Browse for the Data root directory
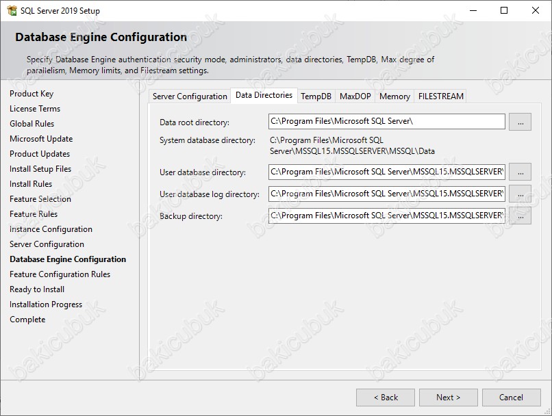Screen dimensions: 552x416 pyautogui.click(x=520, y=122)
